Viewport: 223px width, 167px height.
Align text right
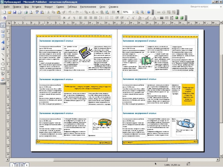[x=90, y=18]
